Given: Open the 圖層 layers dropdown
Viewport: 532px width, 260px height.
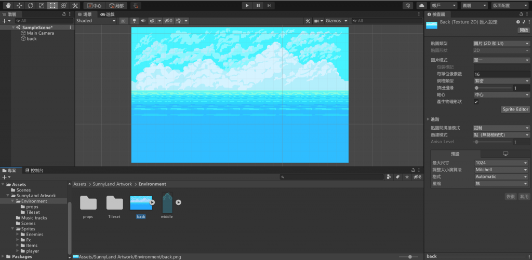Looking at the screenshot, I should coord(474,5).
